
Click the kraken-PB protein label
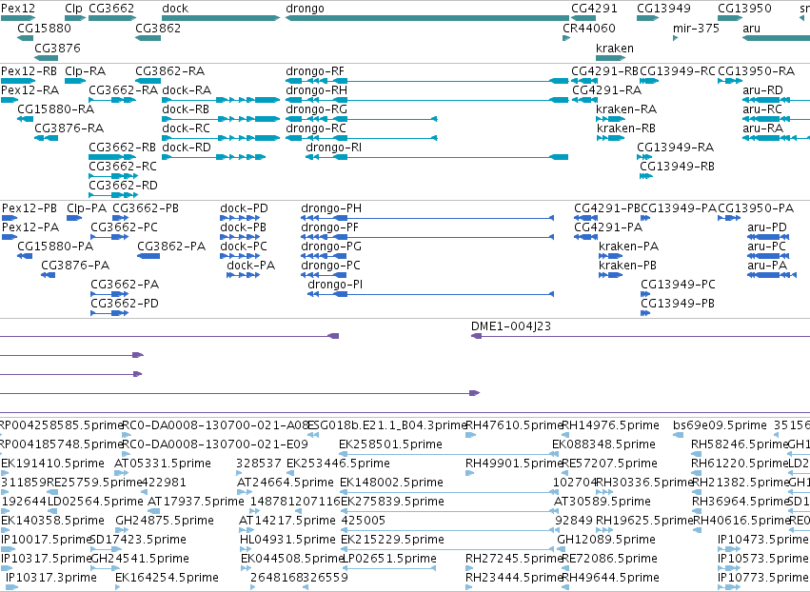pos(627,266)
